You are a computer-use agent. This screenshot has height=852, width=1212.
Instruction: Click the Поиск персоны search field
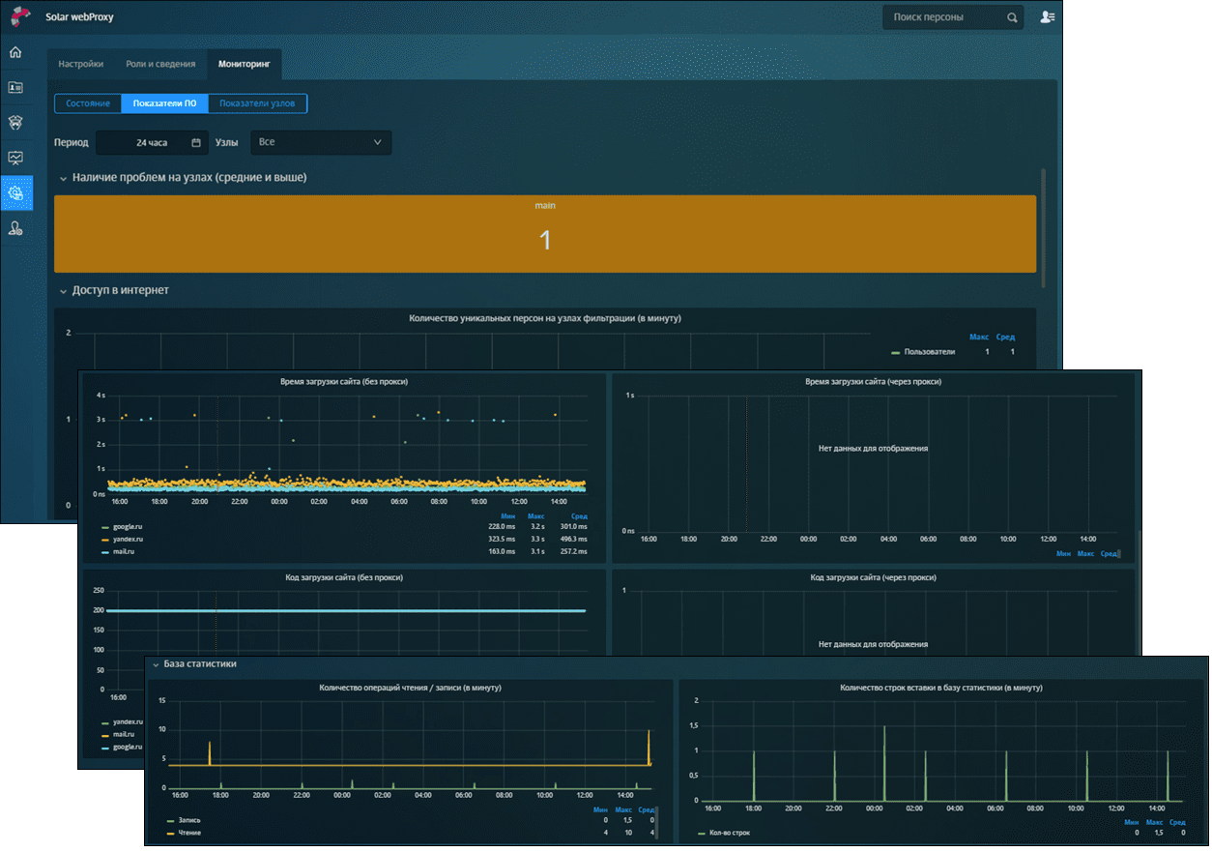click(940, 17)
